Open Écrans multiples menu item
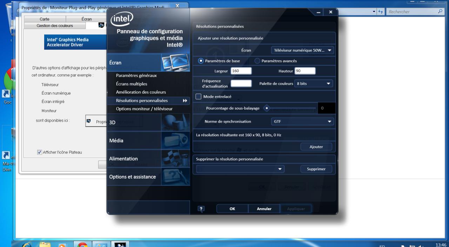 pos(132,84)
